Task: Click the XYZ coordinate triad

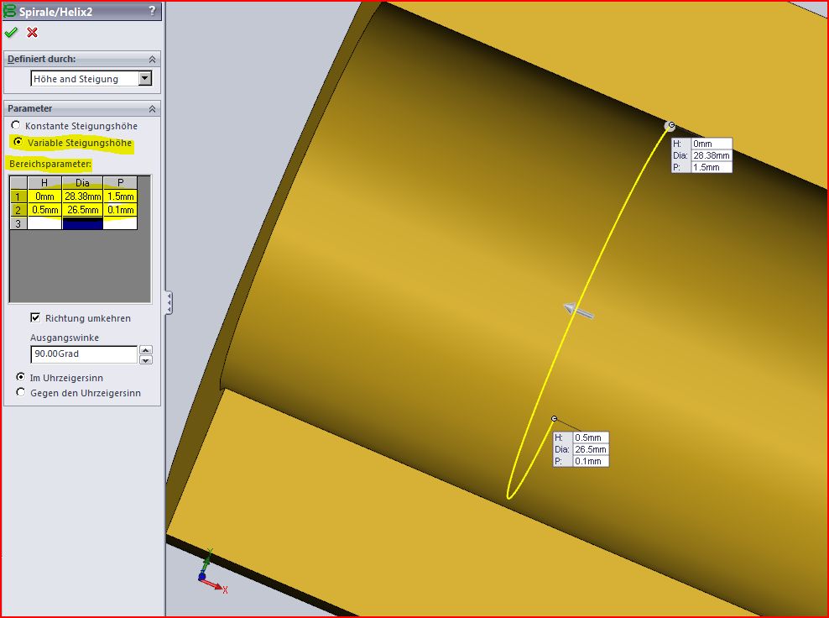Action: pos(212,573)
